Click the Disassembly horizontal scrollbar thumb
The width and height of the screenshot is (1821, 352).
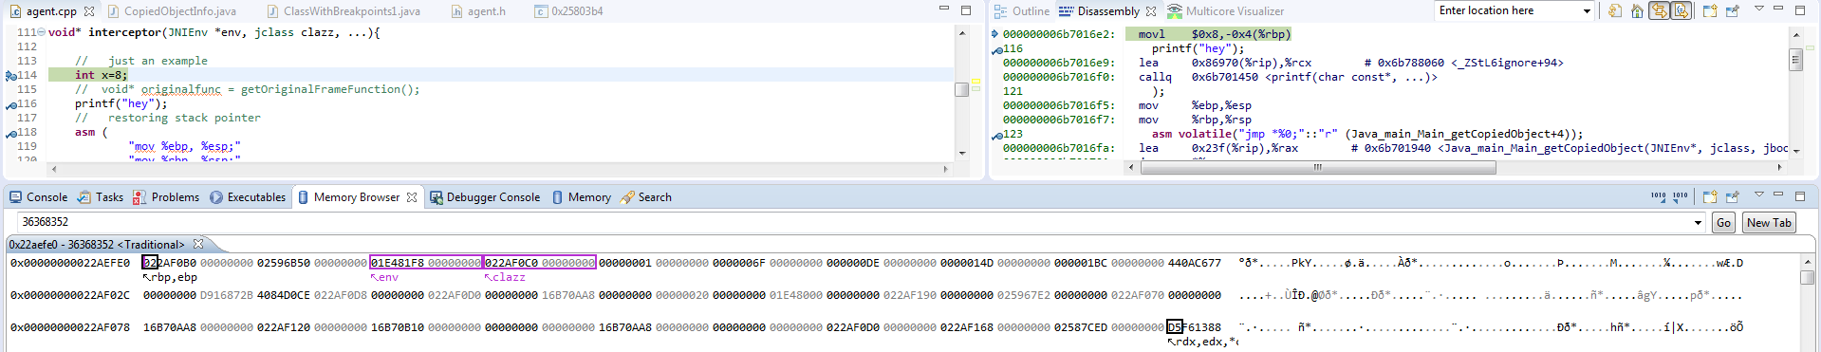[x=1318, y=168]
